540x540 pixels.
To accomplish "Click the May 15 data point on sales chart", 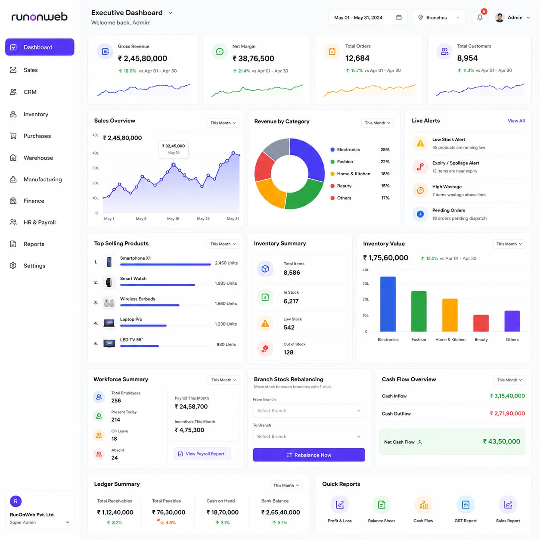I will 174,164.
